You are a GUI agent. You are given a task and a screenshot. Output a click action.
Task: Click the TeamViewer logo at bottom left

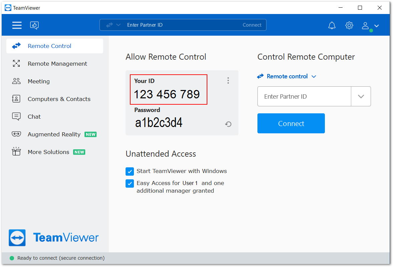54,238
